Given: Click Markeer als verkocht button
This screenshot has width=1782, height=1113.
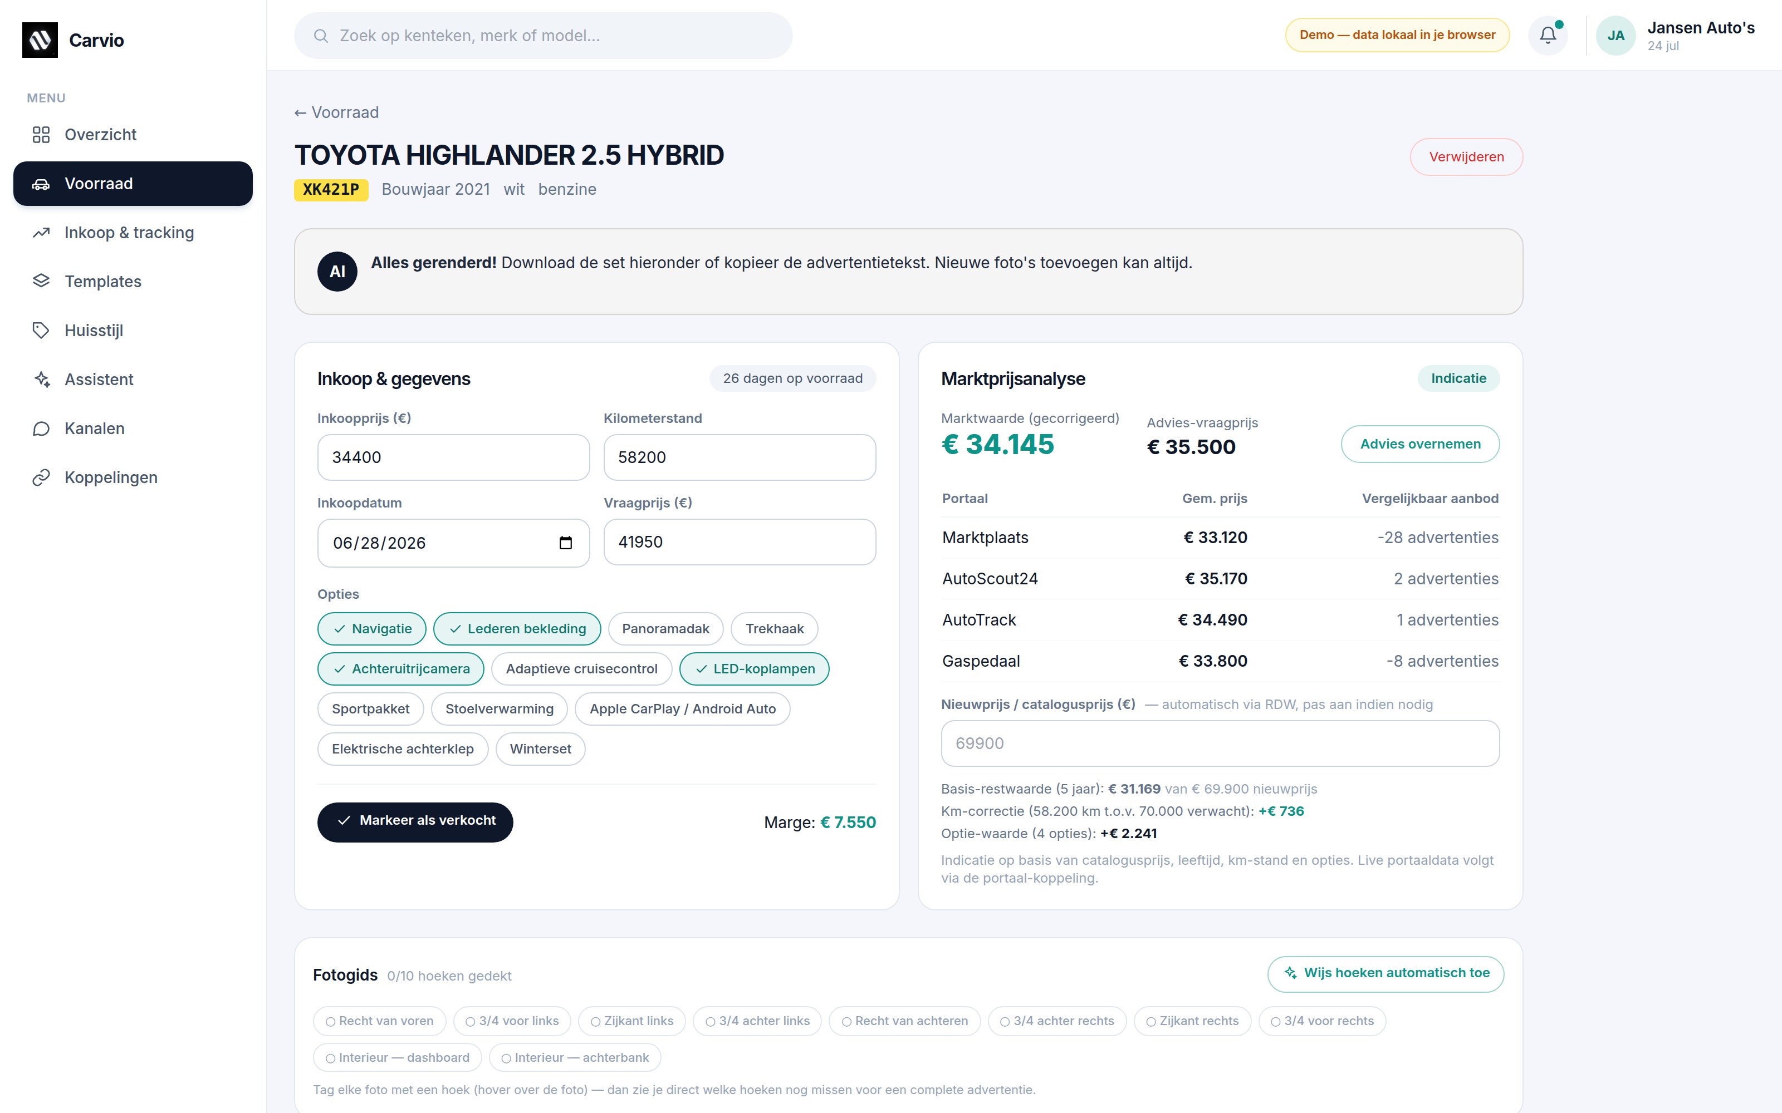Looking at the screenshot, I should [x=415, y=821].
